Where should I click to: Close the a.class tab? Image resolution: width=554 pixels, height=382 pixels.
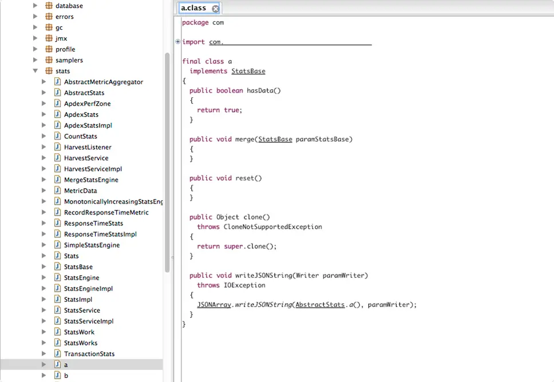pos(215,9)
